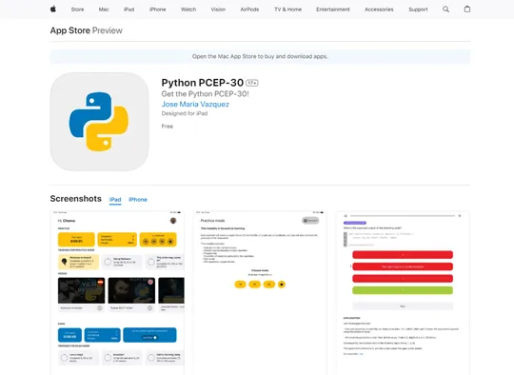Open the Store menu item
514x375 pixels.
pos(77,10)
